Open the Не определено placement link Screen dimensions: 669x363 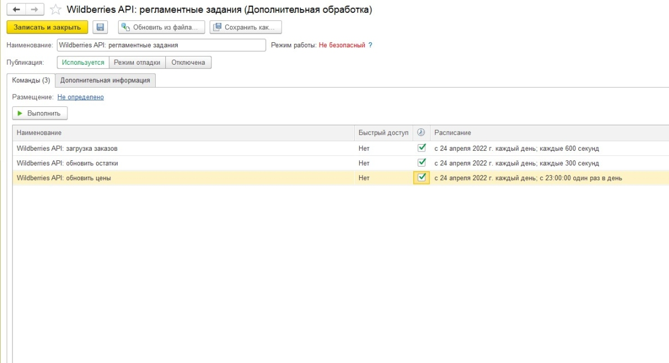tap(80, 97)
